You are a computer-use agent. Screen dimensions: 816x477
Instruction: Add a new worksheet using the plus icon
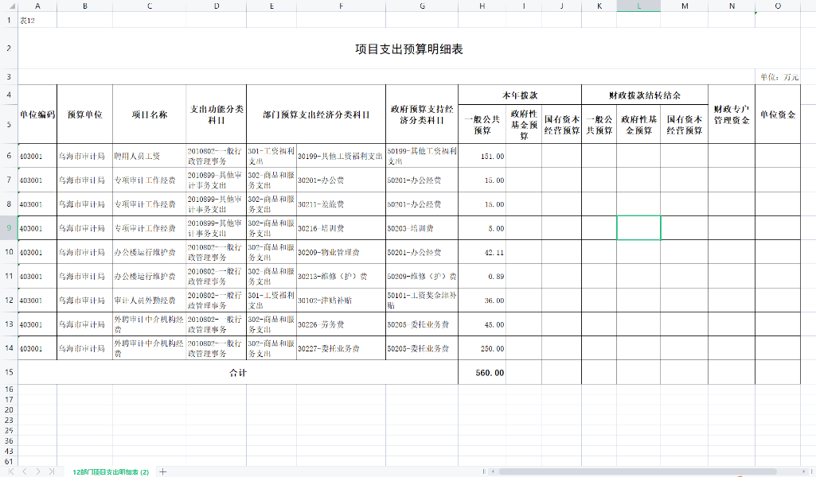point(162,471)
